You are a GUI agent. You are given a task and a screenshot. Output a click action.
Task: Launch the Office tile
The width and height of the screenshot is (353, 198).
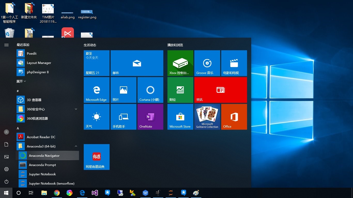pyautogui.click(x=234, y=117)
